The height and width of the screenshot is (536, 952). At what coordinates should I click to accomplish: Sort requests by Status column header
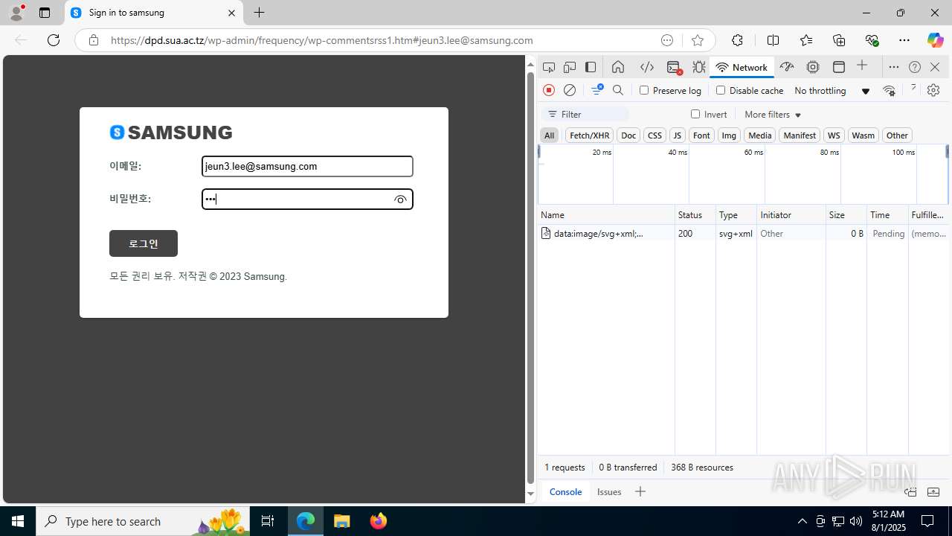(695, 214)
